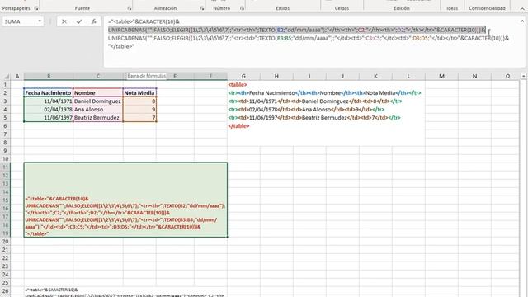
Task: Cancel formula entry with the X button
Action: point(64,21)
